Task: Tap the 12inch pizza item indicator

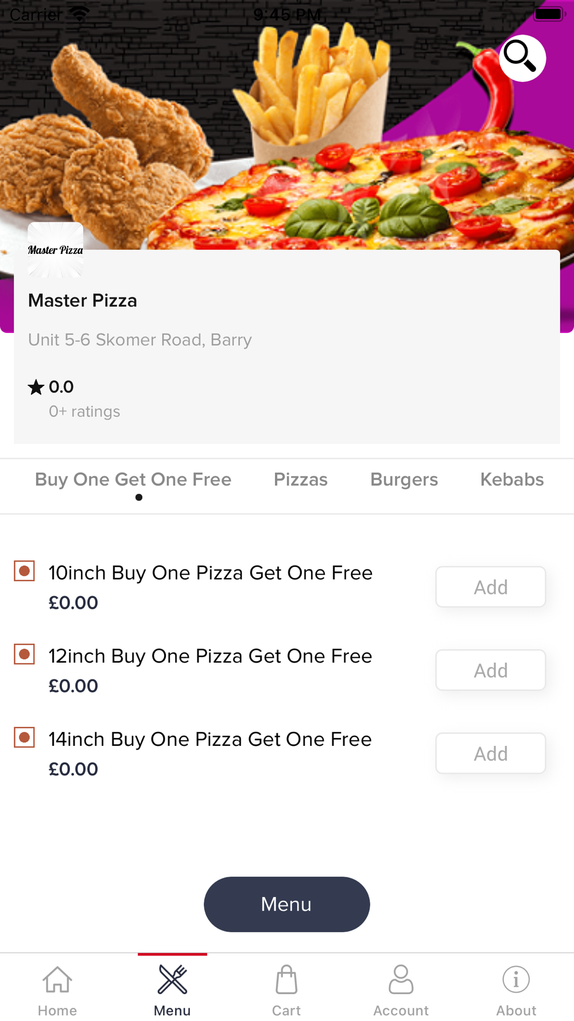Action: coord(24,655)
